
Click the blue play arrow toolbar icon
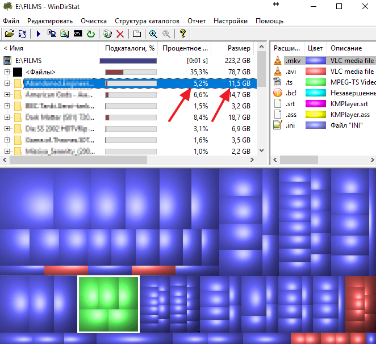(x=39, y=34)
